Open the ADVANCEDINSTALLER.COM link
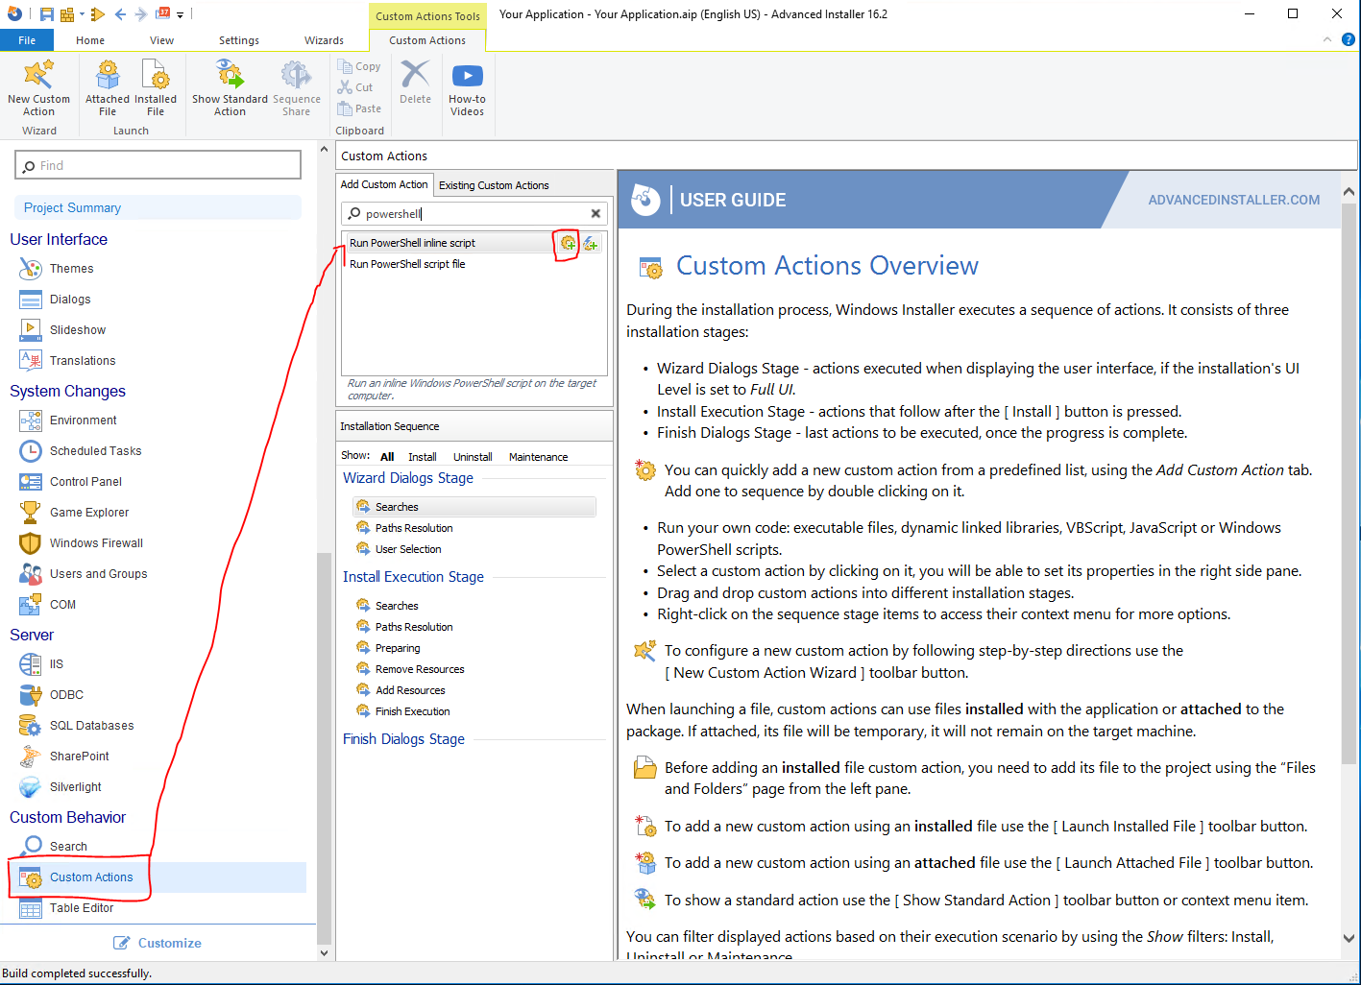The height and width of the screenshot is (985, 1361). click(1233, 200)
